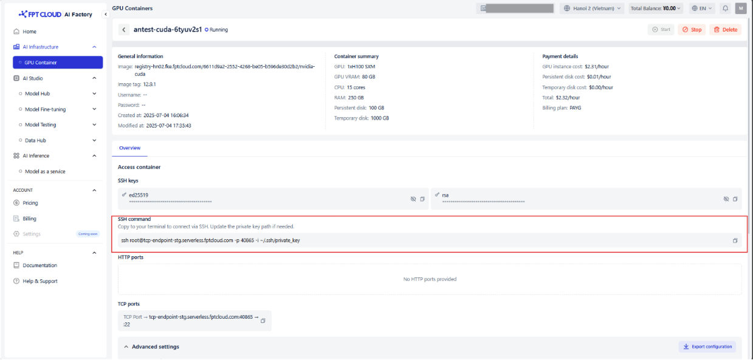Viewport: 753px width, 360px height.
Task: Open the notifications bell
Action: (725, 8)
